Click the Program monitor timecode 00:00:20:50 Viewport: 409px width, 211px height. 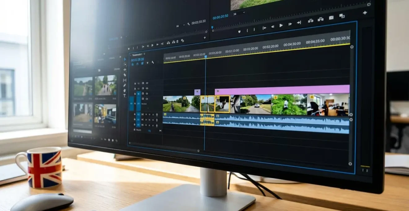point(220,16)
